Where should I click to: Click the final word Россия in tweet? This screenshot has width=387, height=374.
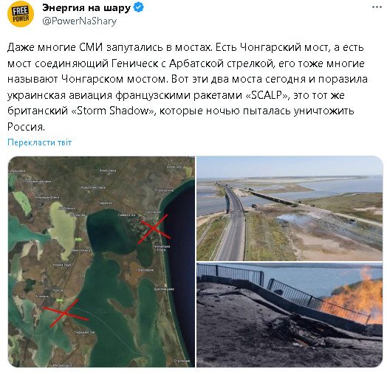pyautogui.click(x=26, y=127)
